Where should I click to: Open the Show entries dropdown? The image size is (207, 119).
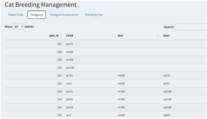[x=18, y=27]
